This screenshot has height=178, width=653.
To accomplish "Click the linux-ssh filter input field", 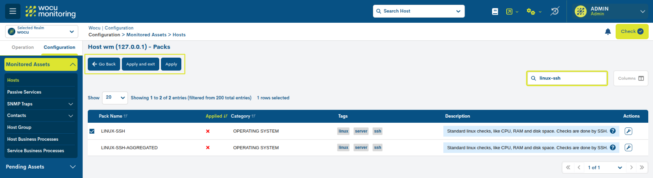I will tap(567, 78).
